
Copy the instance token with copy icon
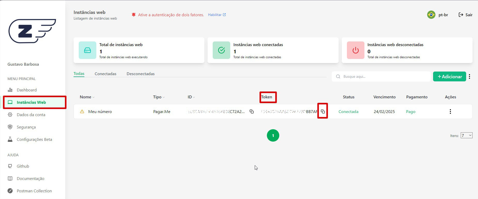(x=323, y=111)
